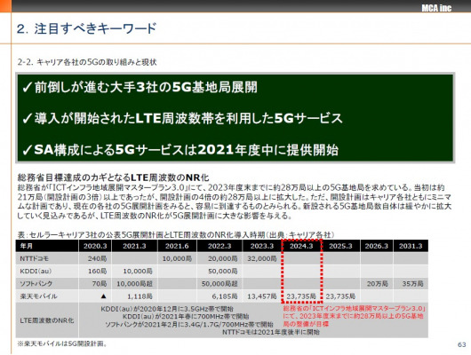
Task: Select slide title 注目すべきキーワード
Action: 95,28
